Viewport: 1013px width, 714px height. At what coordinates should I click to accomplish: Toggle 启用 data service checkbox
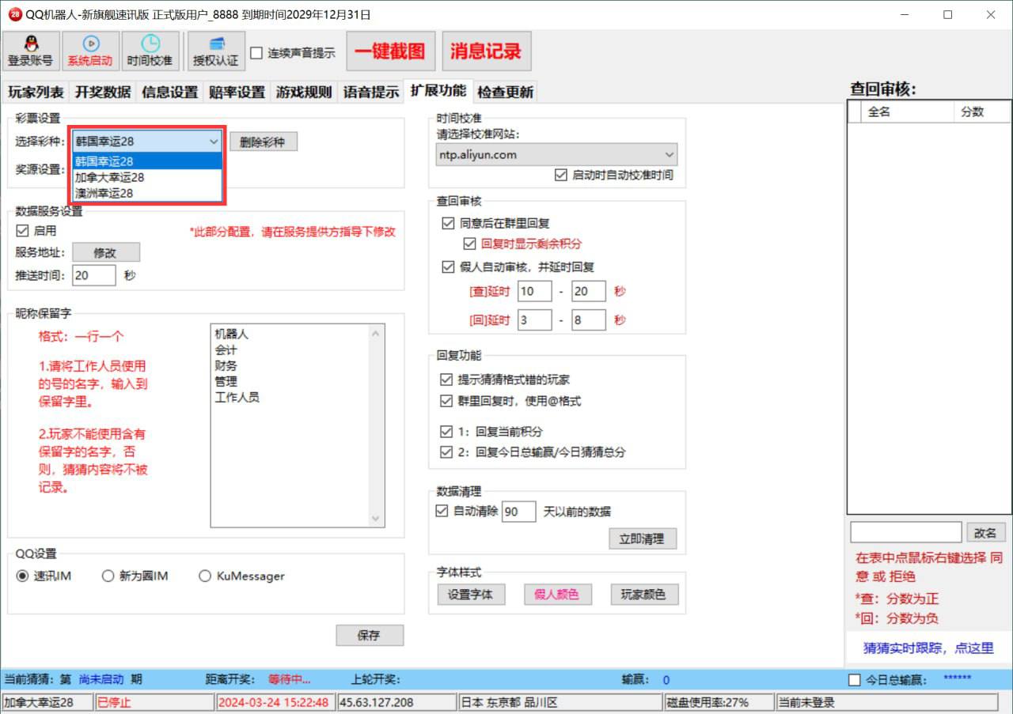click(22, 231)
